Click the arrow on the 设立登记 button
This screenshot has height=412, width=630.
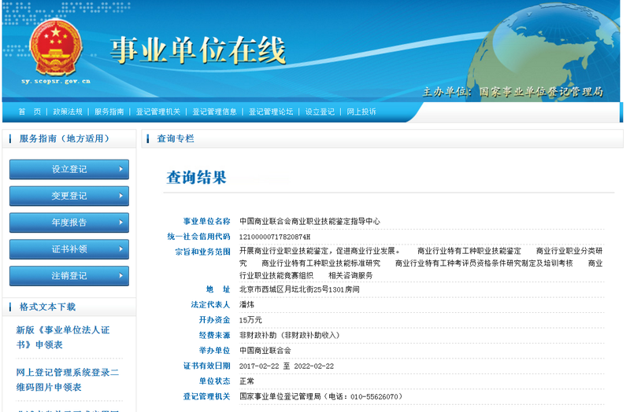[120, 169]
